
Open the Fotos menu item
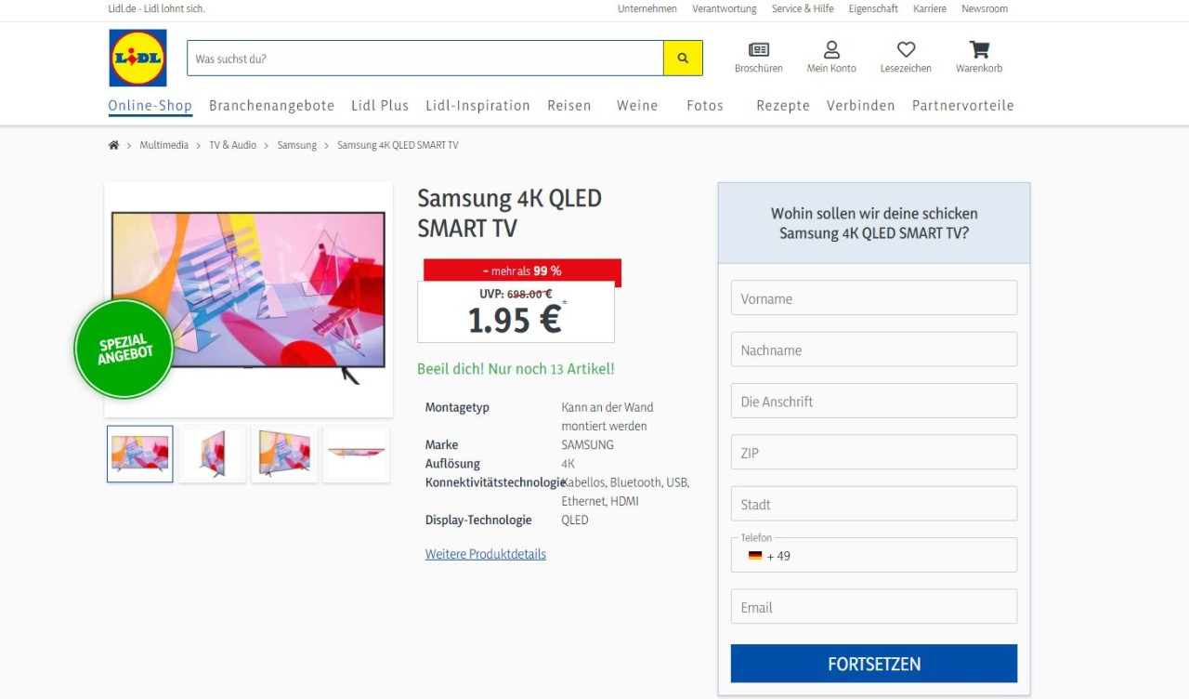tap(705, 106)
